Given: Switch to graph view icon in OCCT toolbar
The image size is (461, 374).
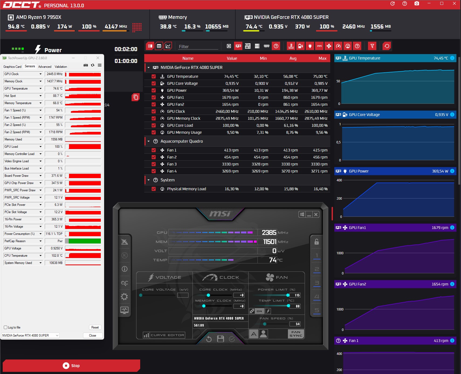Looking at the screenshot, I should [168, 46].
